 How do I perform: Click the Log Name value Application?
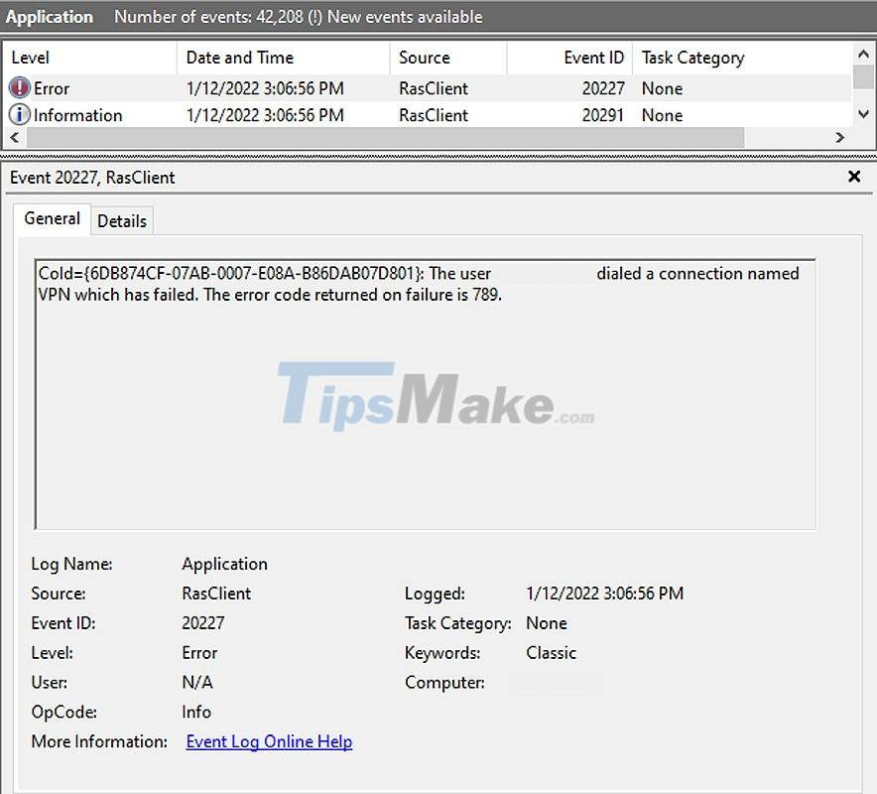click(x=224, y=564)
